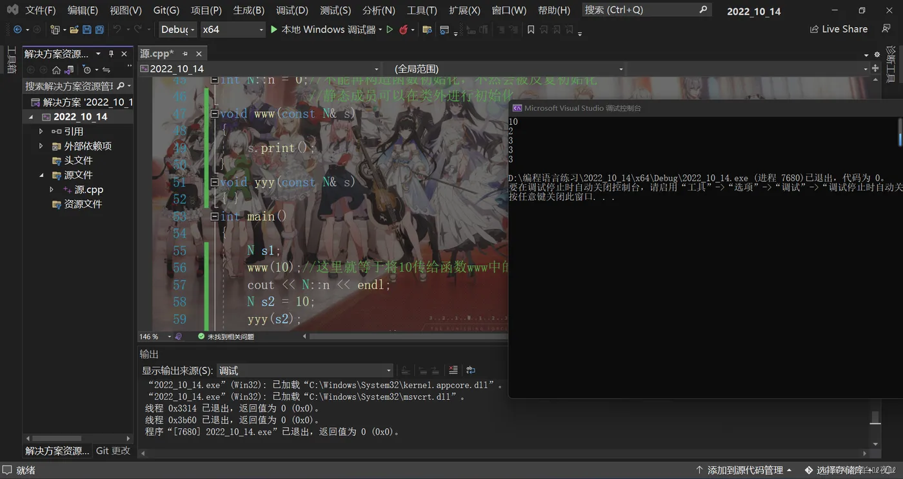Click the pending changes filter clock icon
This screenshot has width=903, height=479.
(87, 70)
